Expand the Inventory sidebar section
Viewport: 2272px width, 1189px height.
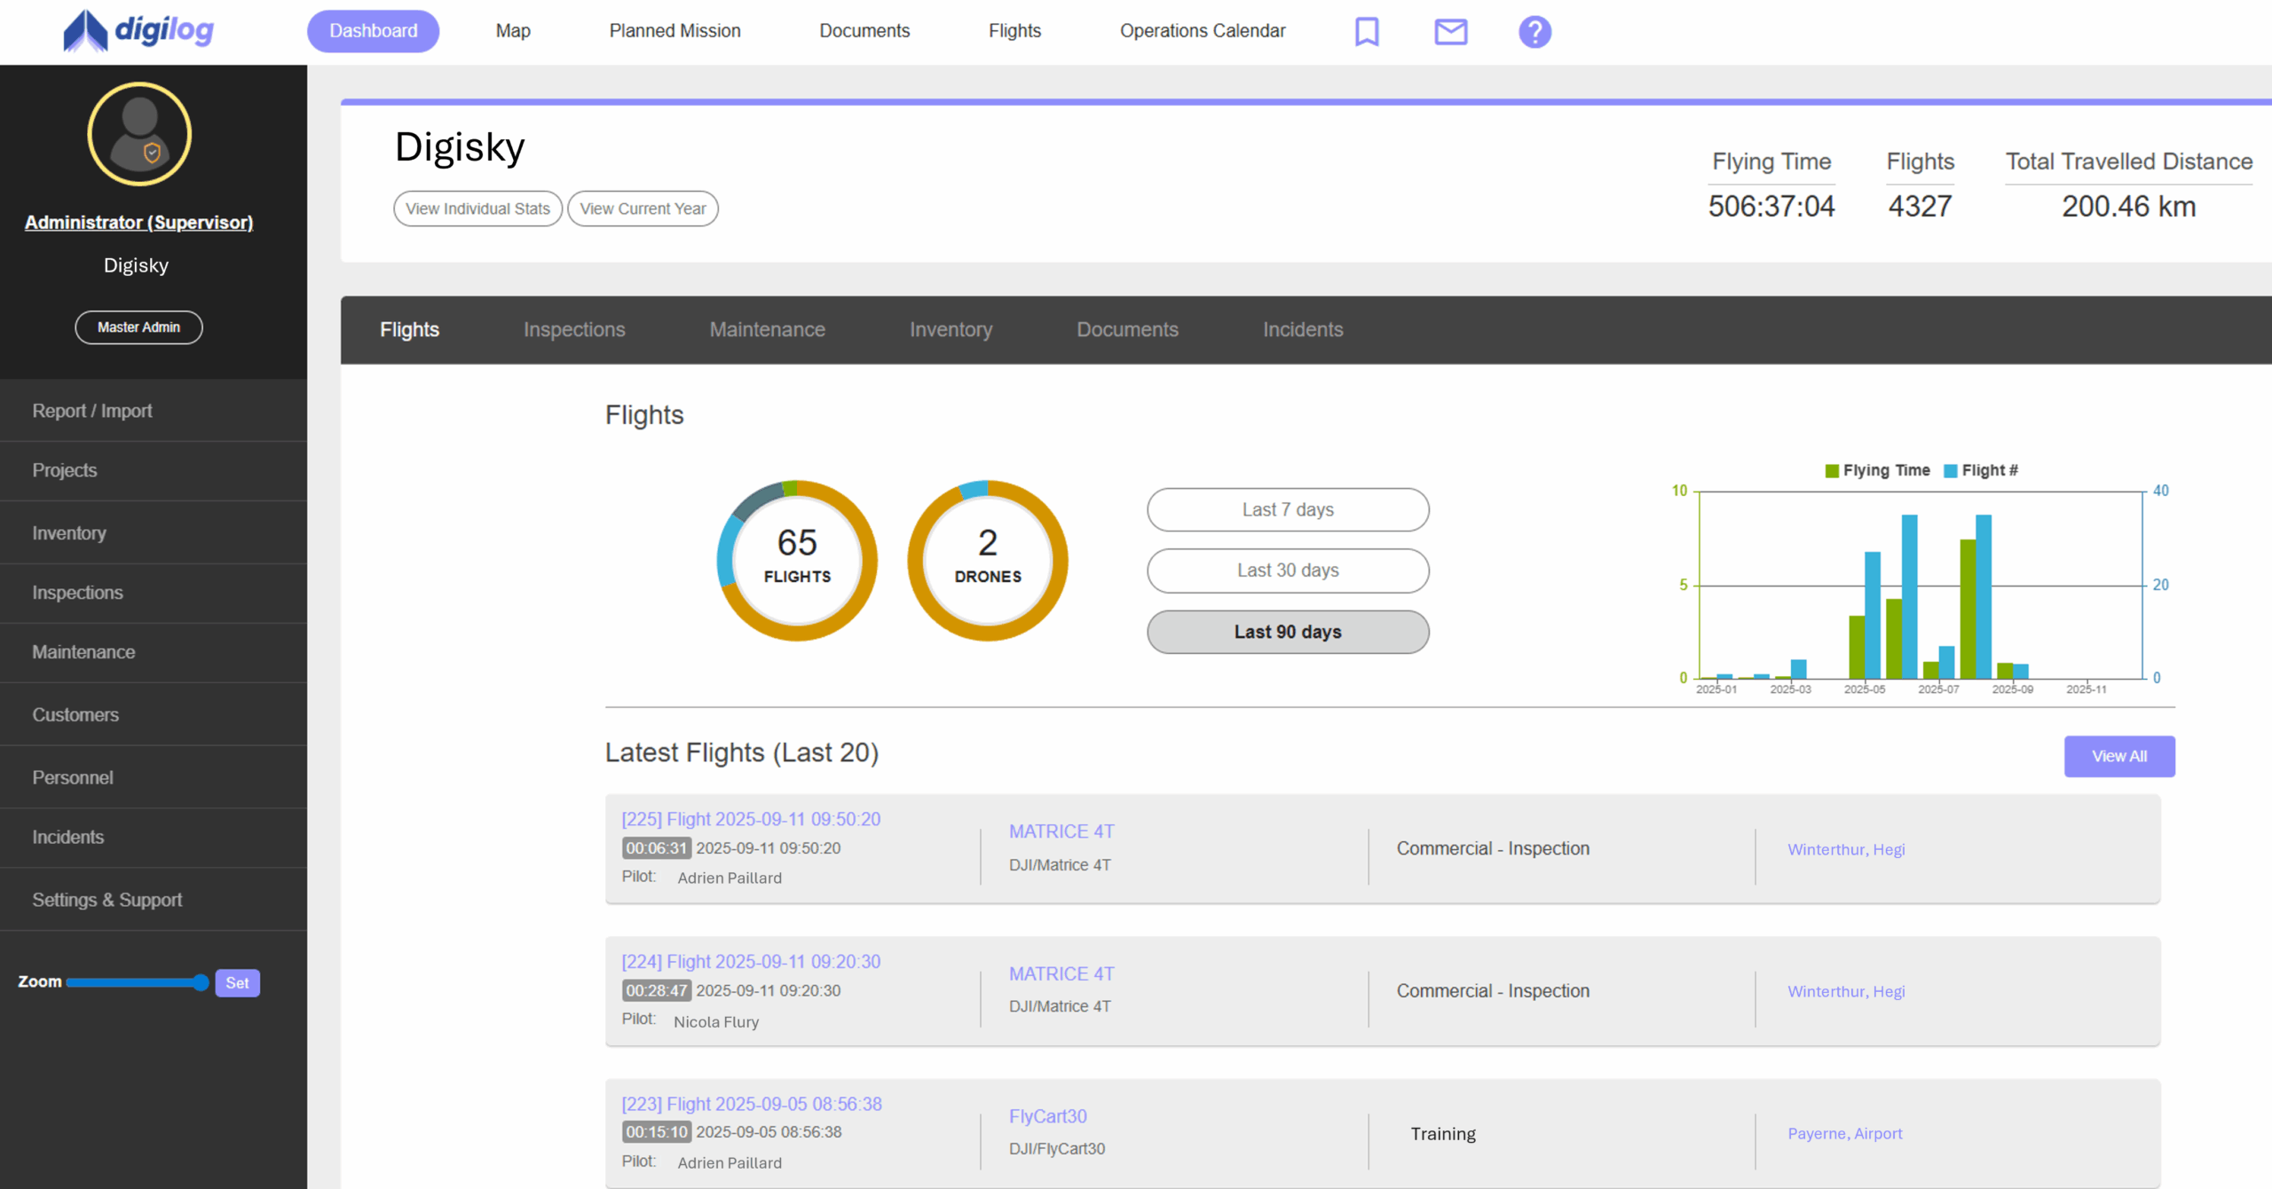click(x=69, y=533)
